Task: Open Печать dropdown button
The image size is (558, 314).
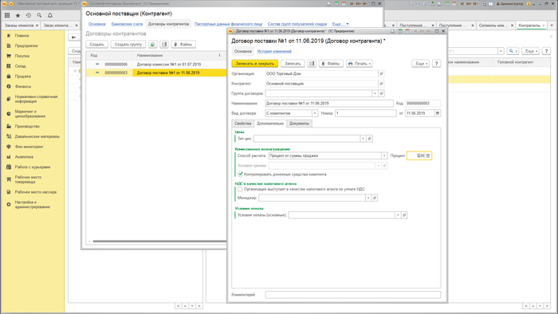Action: (x=359, y=64)
